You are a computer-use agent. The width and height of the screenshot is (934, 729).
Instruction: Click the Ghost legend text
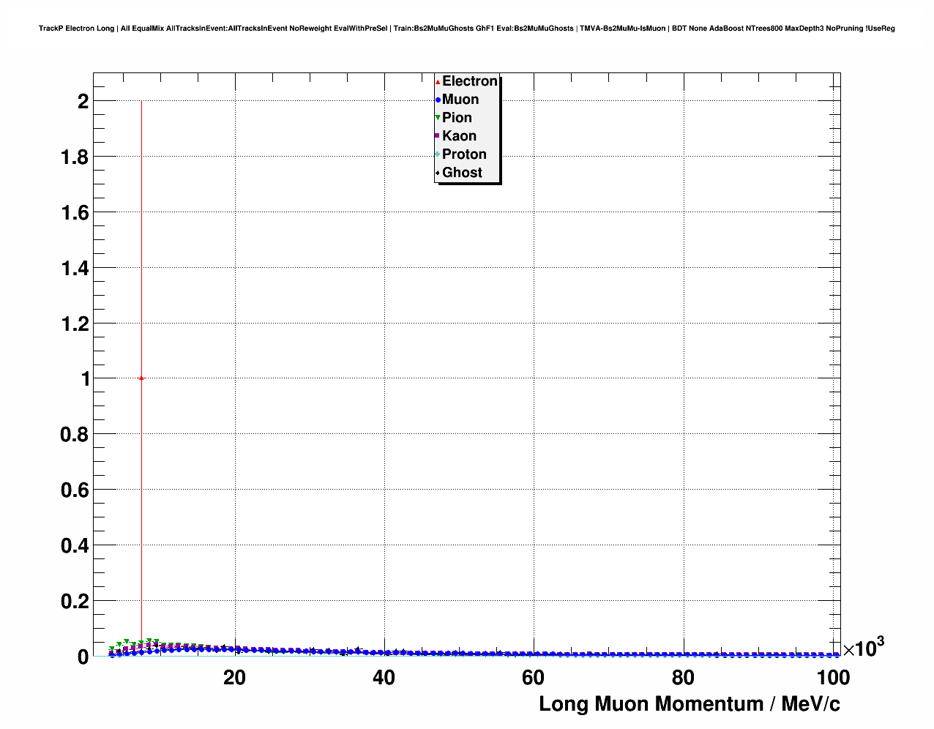pos(462,173)
